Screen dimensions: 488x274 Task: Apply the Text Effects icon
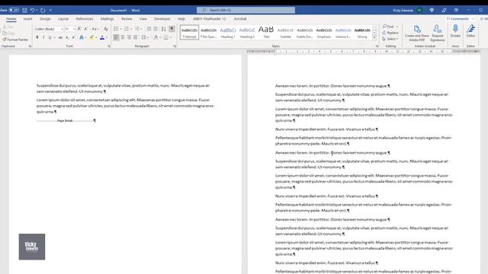[x=82, y=37]
